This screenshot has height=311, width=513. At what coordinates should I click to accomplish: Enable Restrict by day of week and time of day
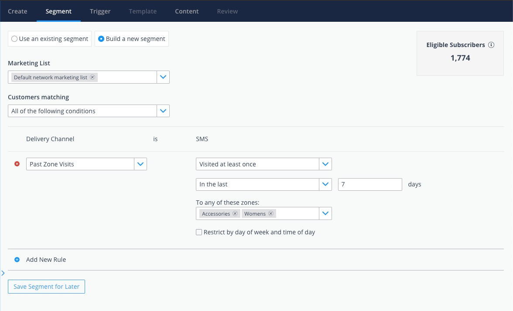199,232
